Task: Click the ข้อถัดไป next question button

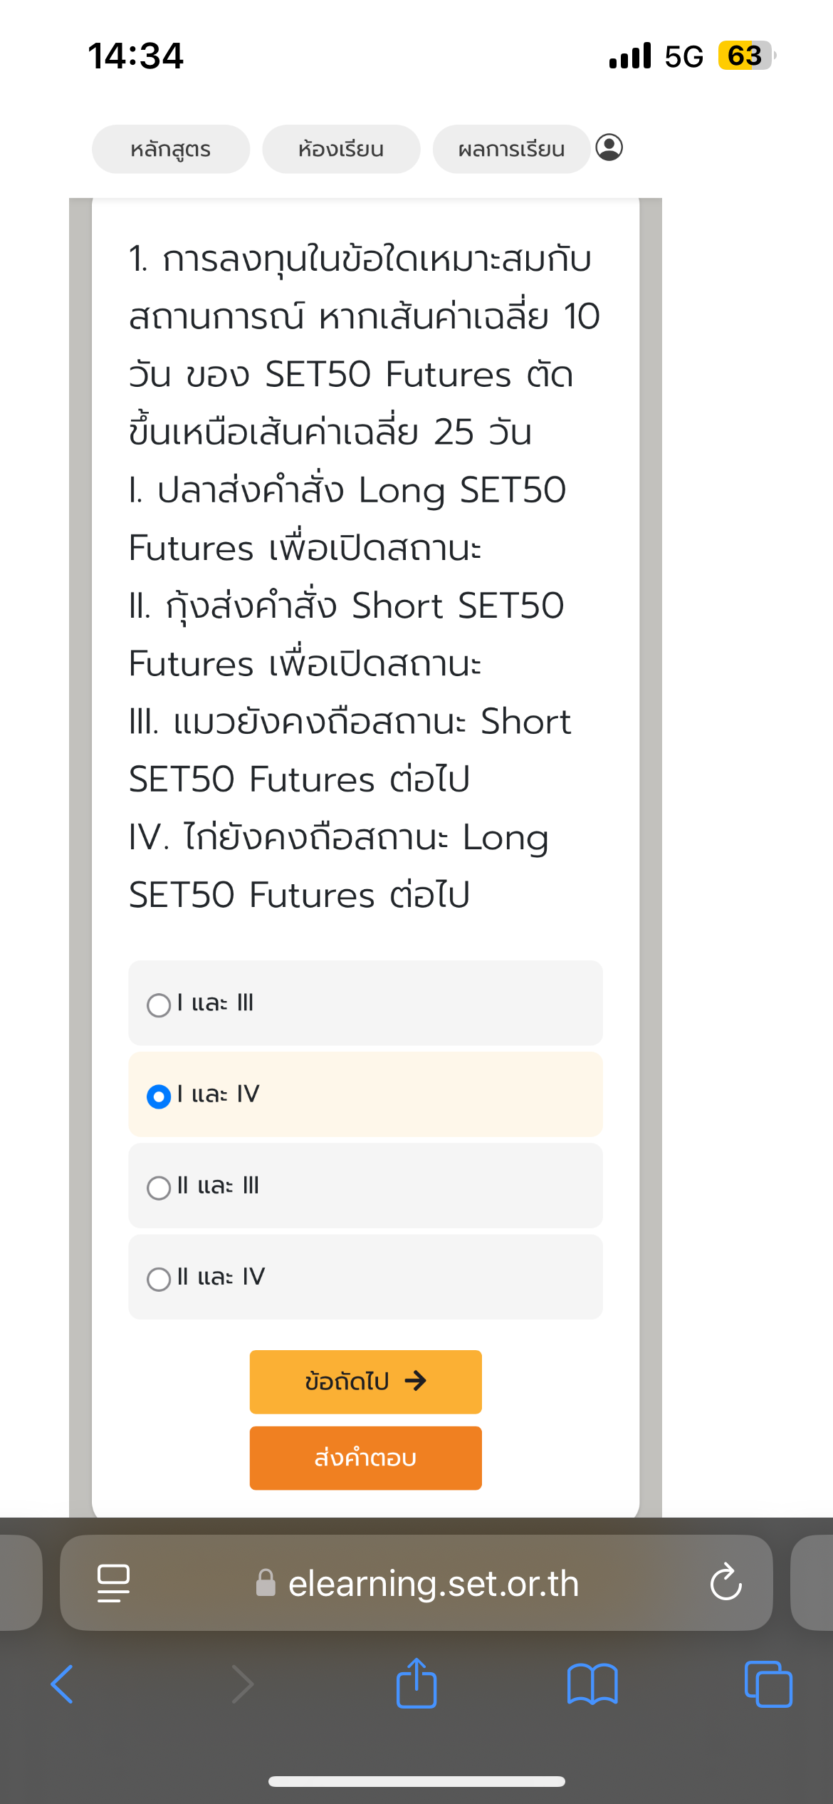Action: 365,1381
